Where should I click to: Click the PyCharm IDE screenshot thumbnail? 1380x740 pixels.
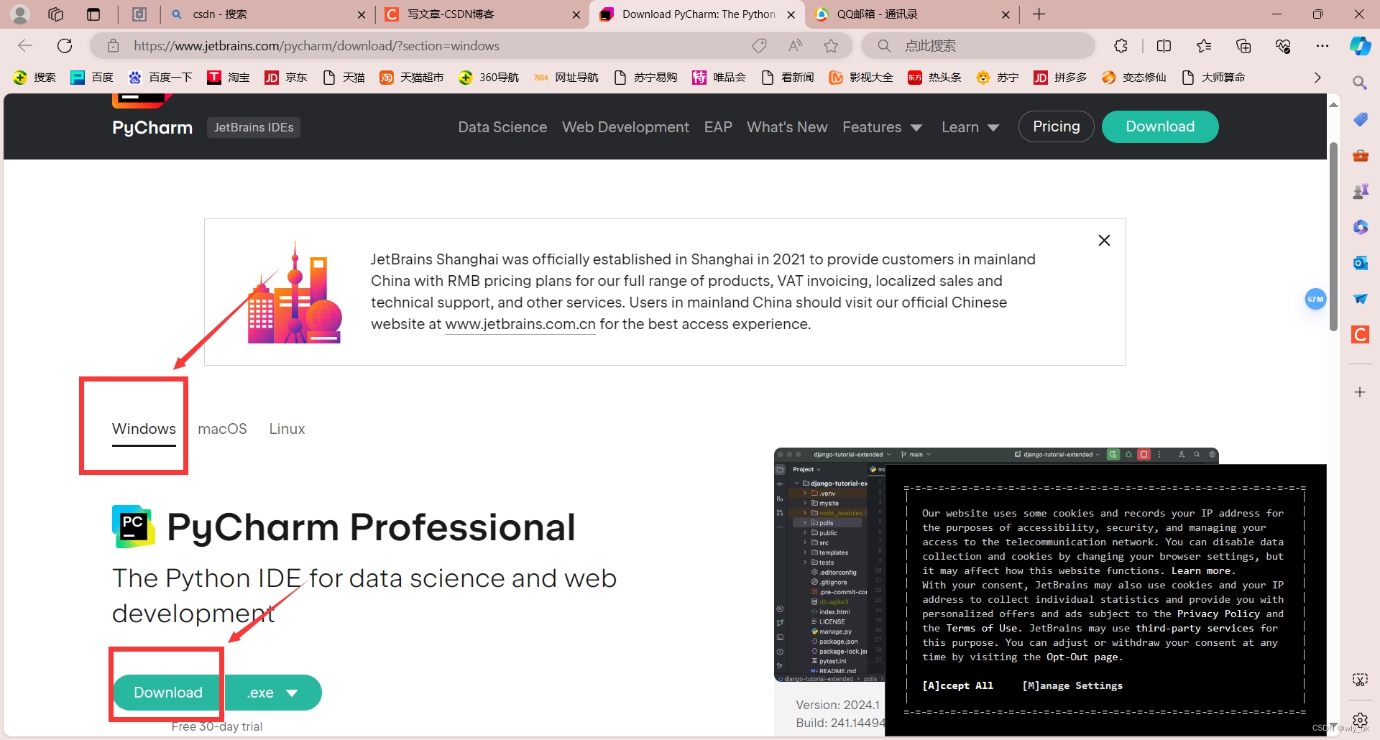point(829,565)
